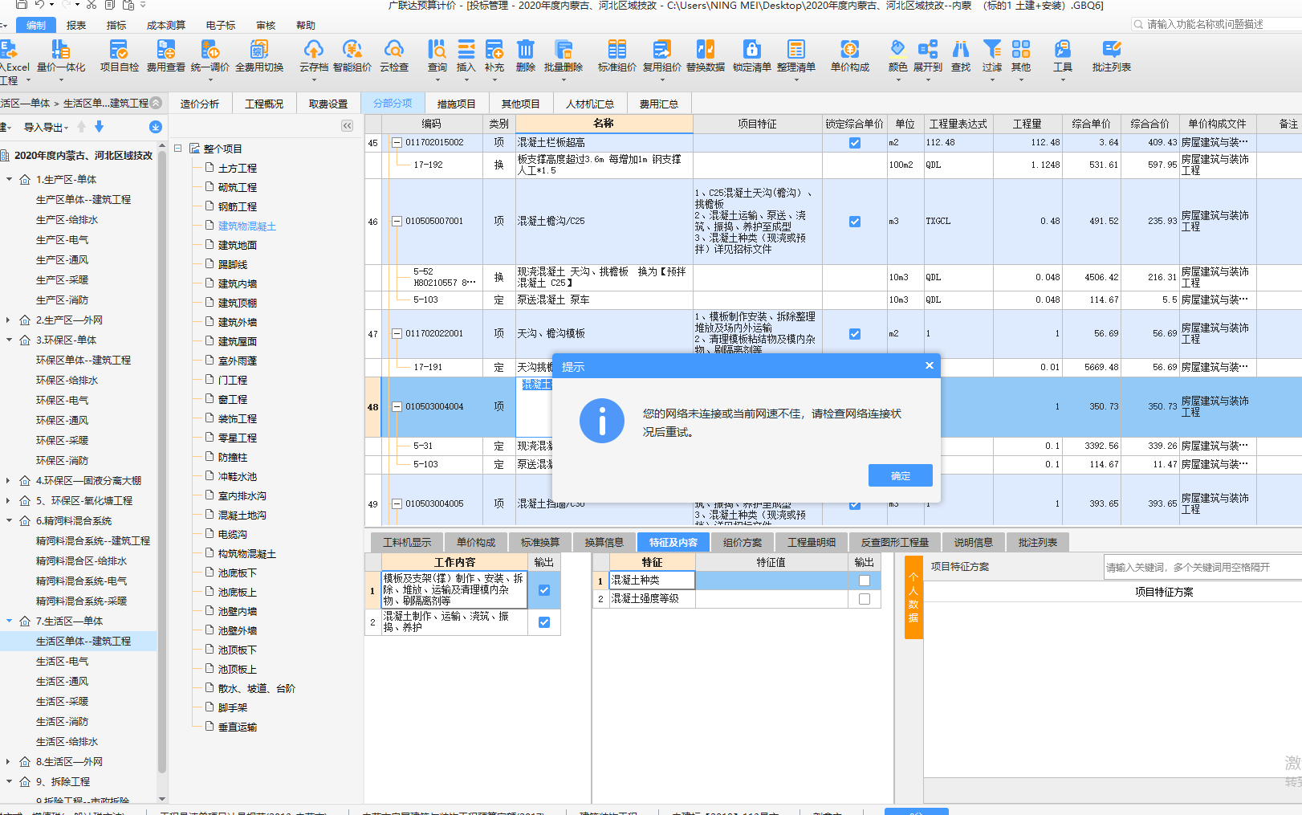Screen dimensions: 1302x815
Task: Switch to 措施项目 tab
Action: (457, 104)
